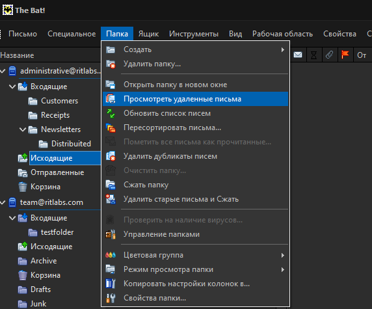The width and height of the screenshot is (372, 309).
Task: Expand the Цветовая группа submenu arrow
Action: 282,256
